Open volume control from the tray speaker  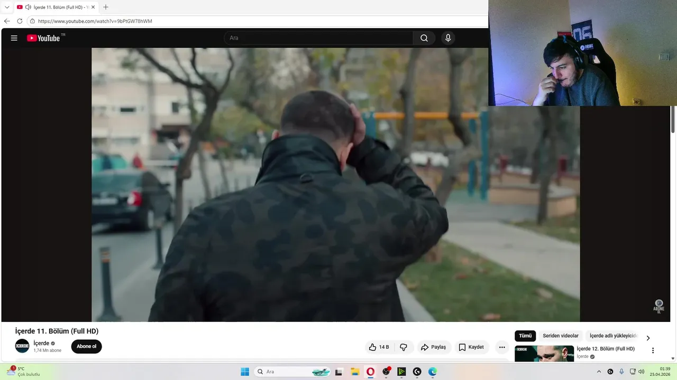point(642,372)
